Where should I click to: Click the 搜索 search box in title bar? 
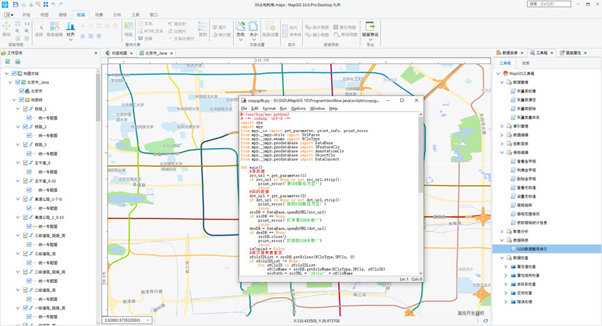tap(549, 4)
